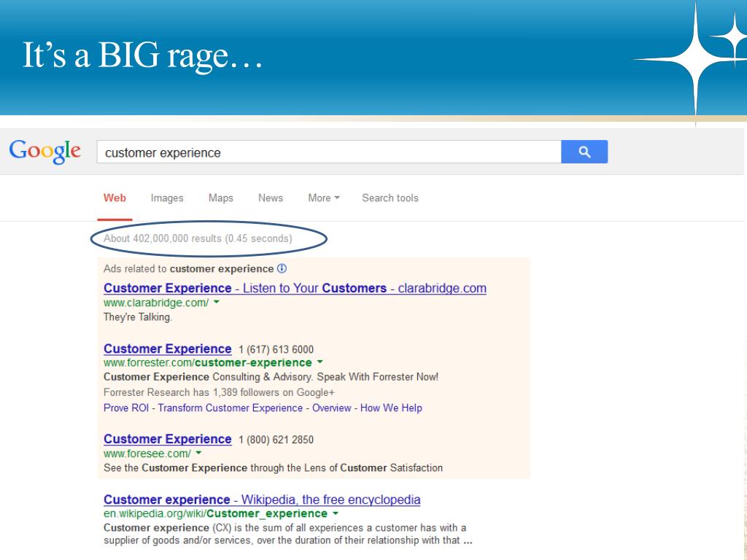Expand the arrow beside forrester.com/customer-experience
747x560 pixels.
[x=320, y=362]
